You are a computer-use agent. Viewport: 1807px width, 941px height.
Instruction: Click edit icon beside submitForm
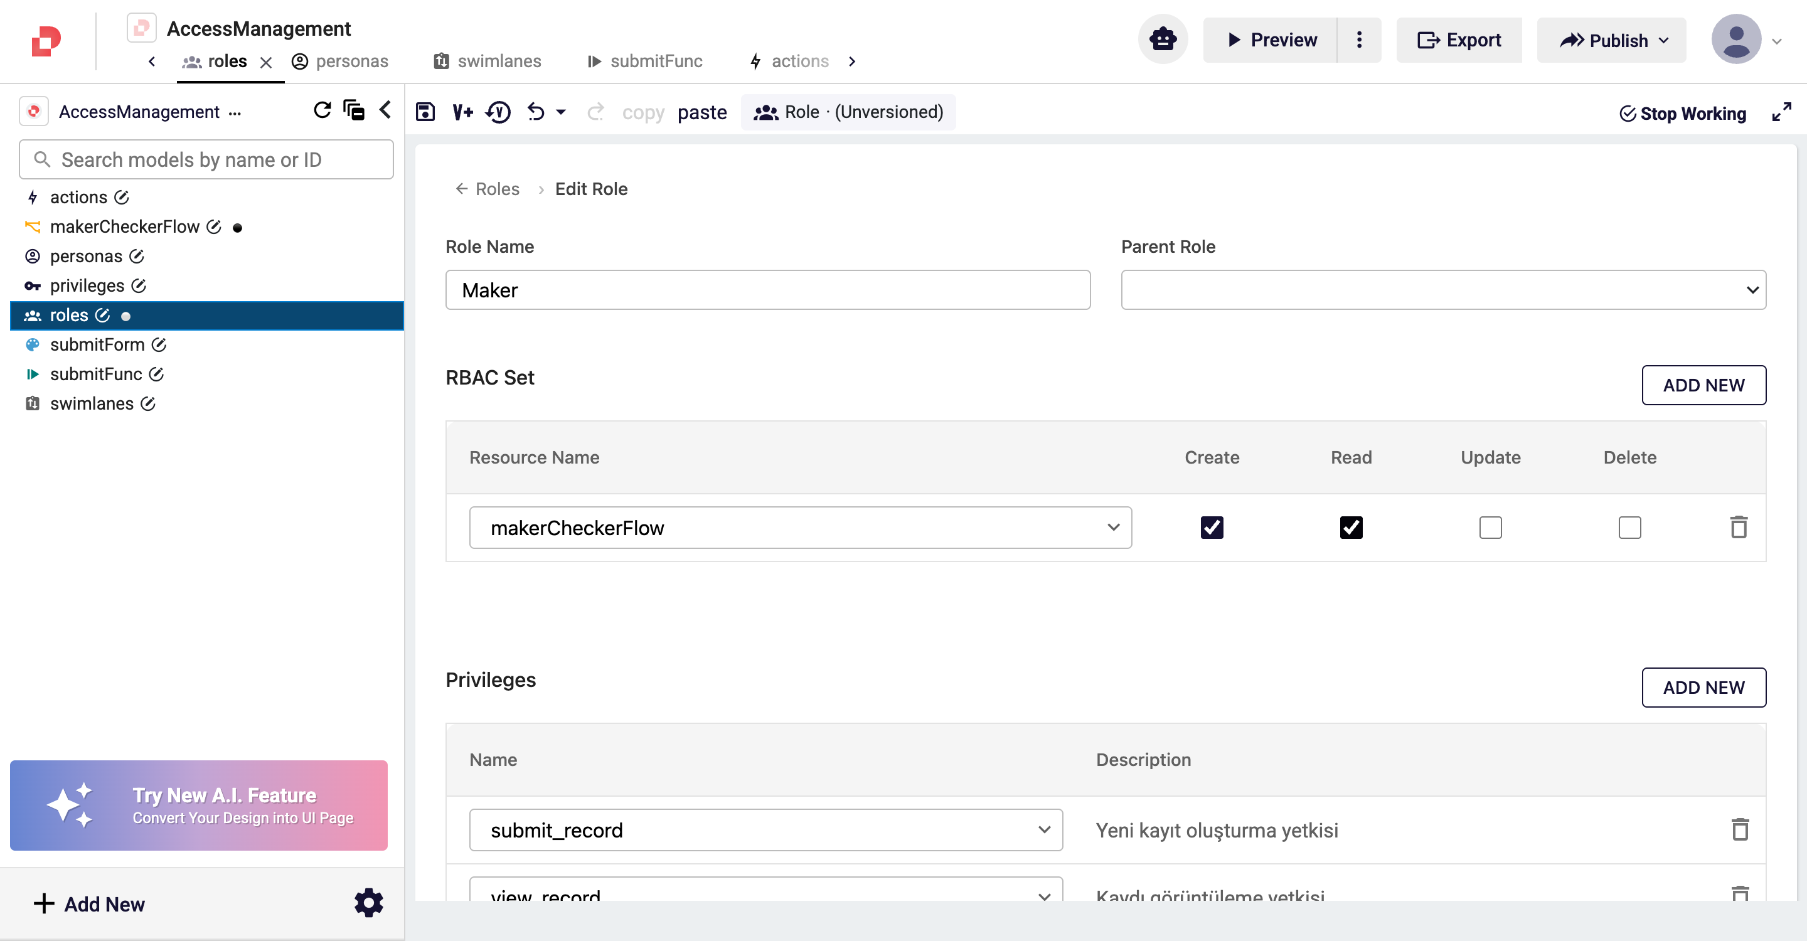click(159, 344)
